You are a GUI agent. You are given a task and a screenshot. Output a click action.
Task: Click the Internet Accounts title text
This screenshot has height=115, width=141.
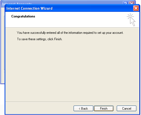click(x=17, y=3)
